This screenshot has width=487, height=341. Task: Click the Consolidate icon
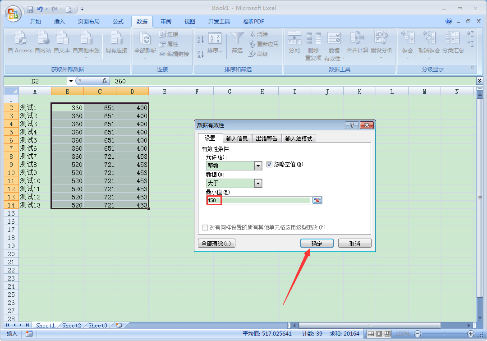358,42
